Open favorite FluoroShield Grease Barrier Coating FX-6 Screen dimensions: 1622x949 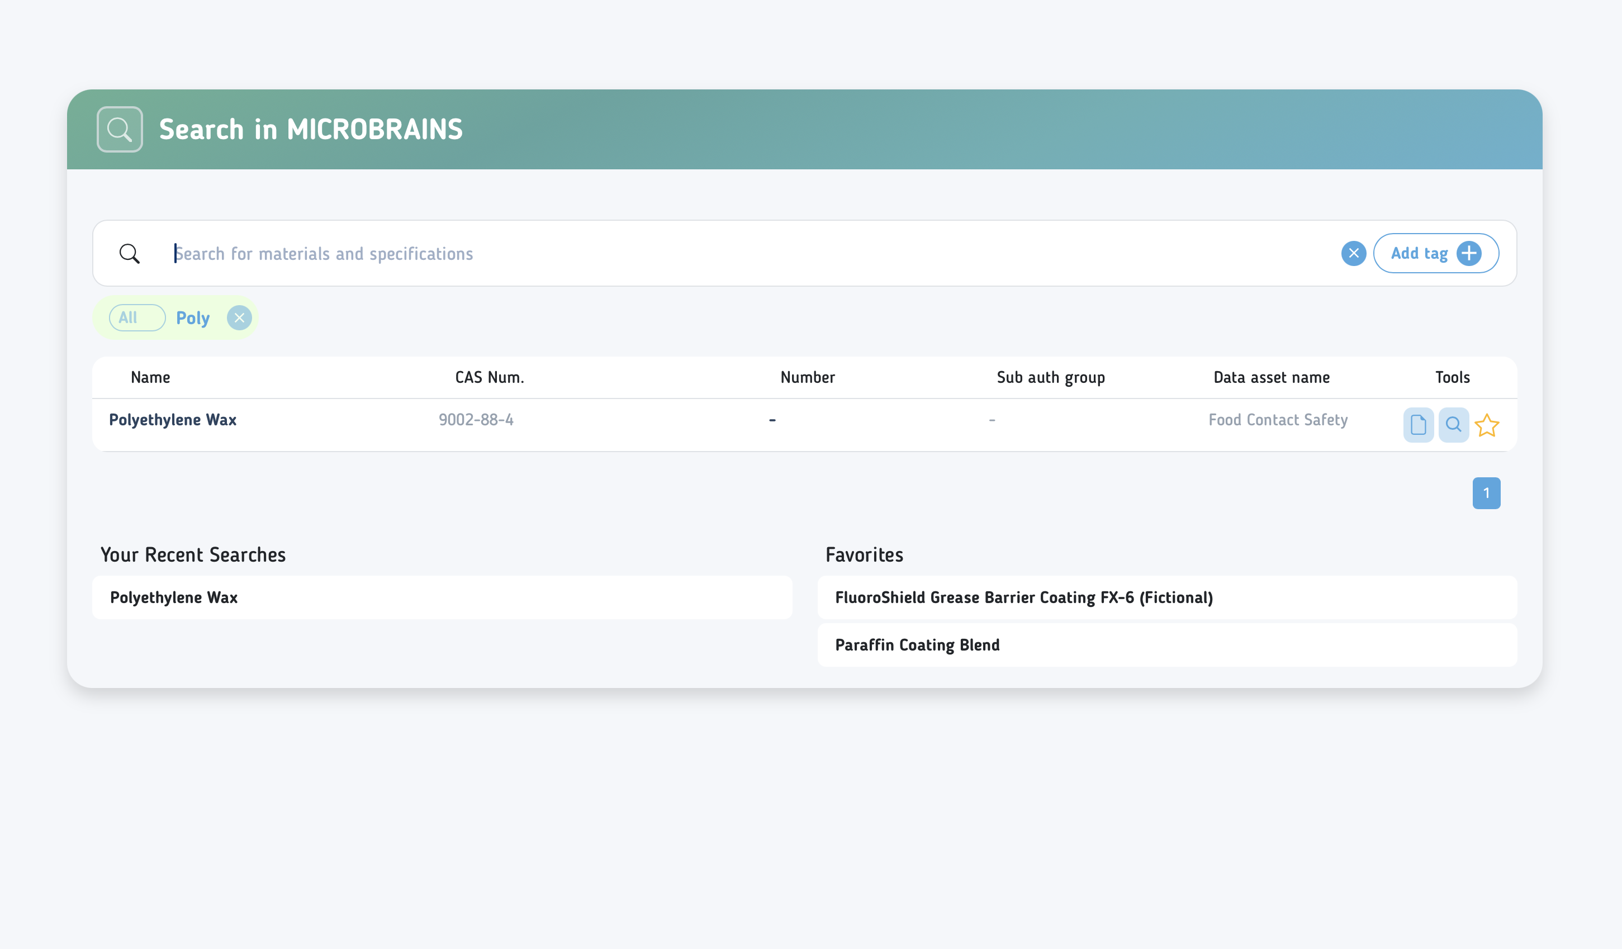point(1167,597)
